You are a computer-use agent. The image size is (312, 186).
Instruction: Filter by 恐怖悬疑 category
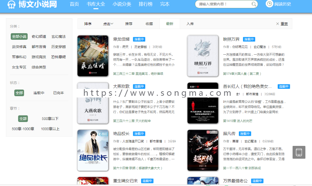click(x=59, y=57)
